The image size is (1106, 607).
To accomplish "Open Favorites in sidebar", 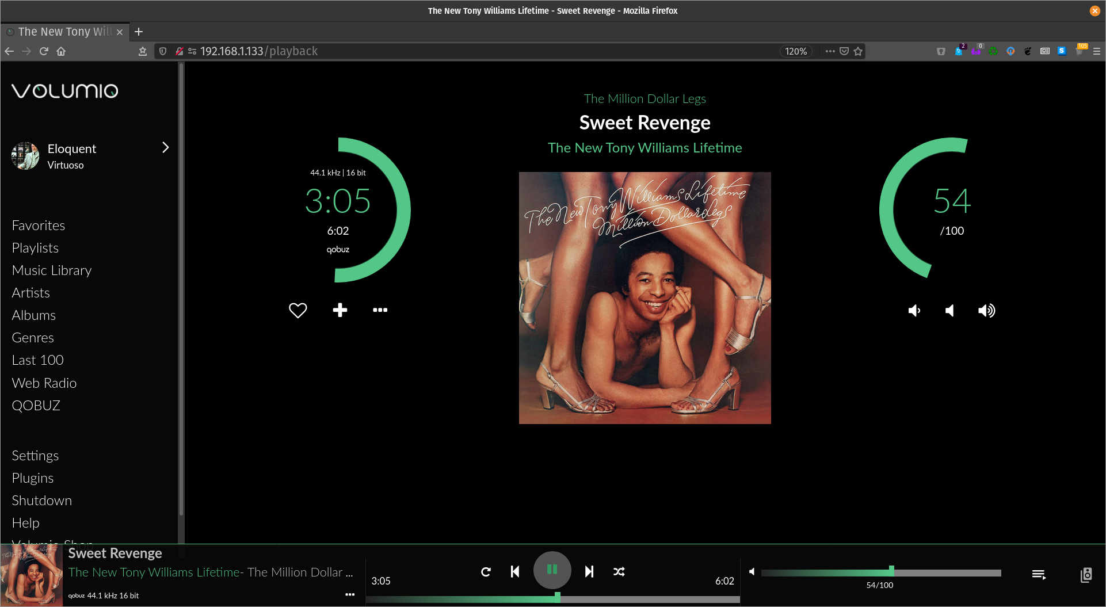I will (39, 226).
